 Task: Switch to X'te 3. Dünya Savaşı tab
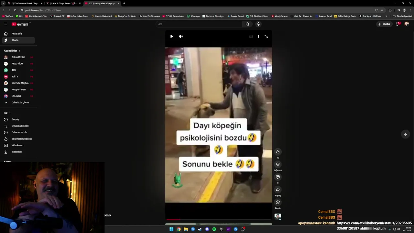tap(63, 3)
